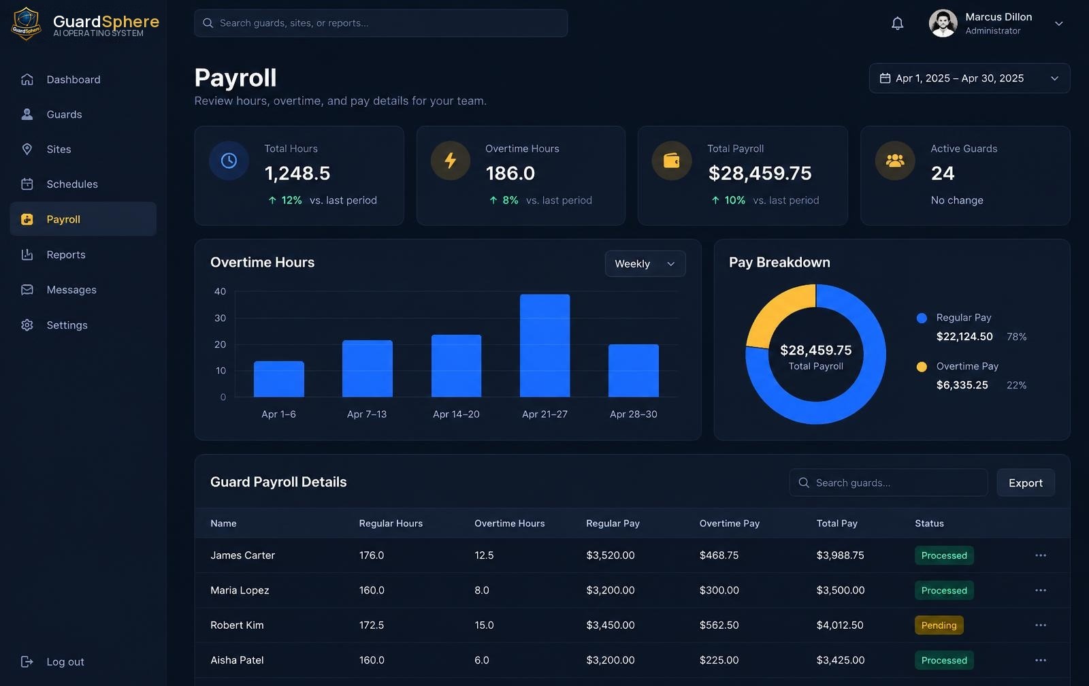The width and height of the screenshot is (1089, 686).
Task: Click the 8% increase arrow under Overtime Hours
Action: pos(493,200)
